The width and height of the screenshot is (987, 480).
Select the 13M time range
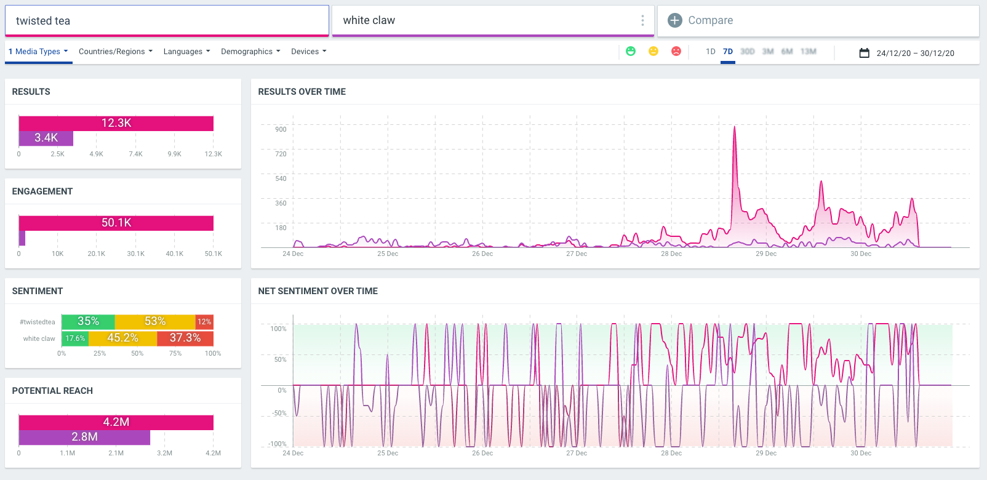click(809, 52)
